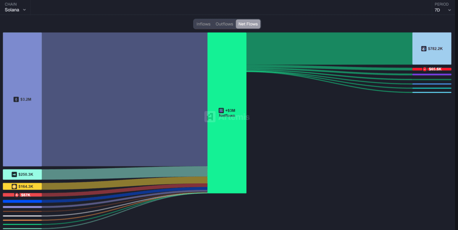Viewport: 458px width, 230px height.
Task: Click the $782.2K value label
Action: (x=435, y=49)
